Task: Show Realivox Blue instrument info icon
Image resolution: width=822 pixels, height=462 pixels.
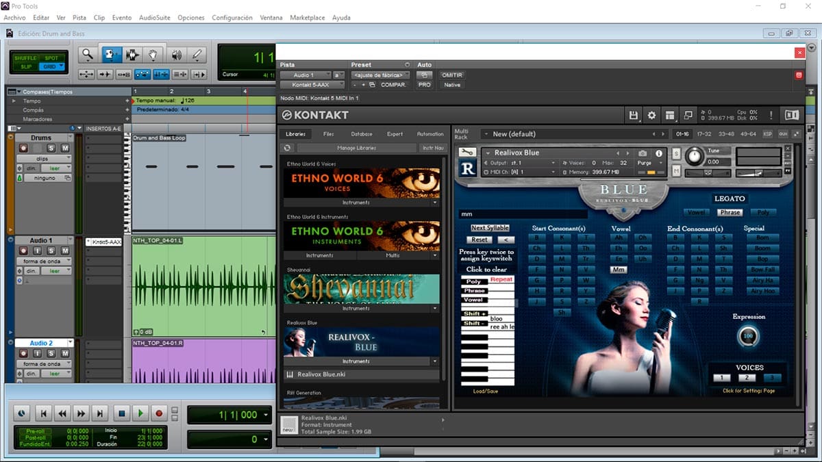Action: 659,153
